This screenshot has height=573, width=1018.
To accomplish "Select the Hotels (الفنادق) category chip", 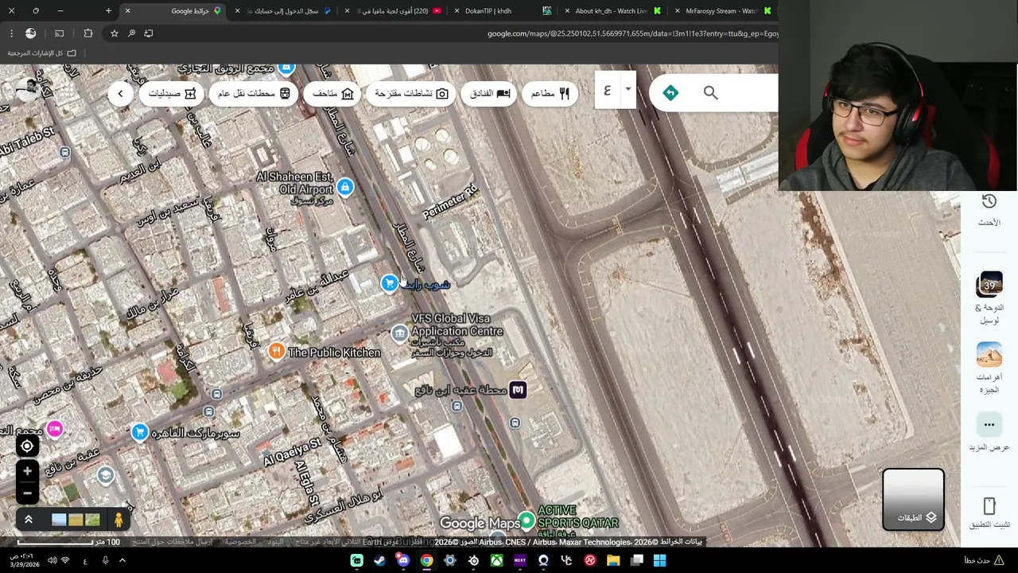I will pos(490,93).
